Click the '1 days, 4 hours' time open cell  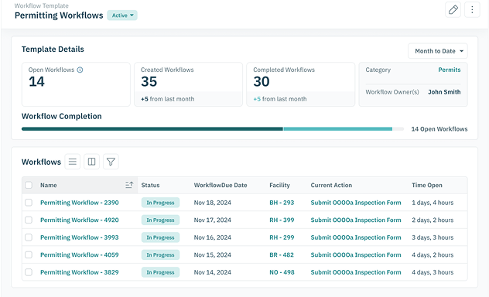point(433,203)
